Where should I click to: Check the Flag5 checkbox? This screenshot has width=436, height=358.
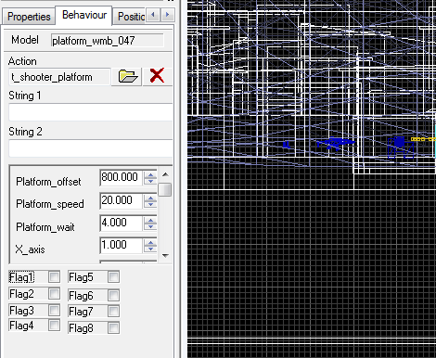click(x=113, y=277)
